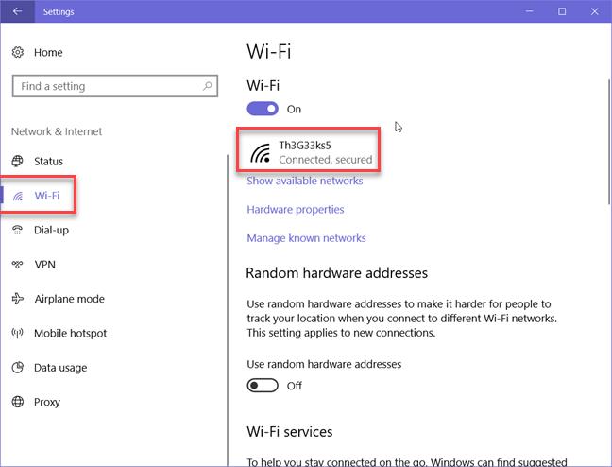Click the 'Wi-Fi services' heading
The width and height of the screenshot is (612, 467).
click(290, 431)
